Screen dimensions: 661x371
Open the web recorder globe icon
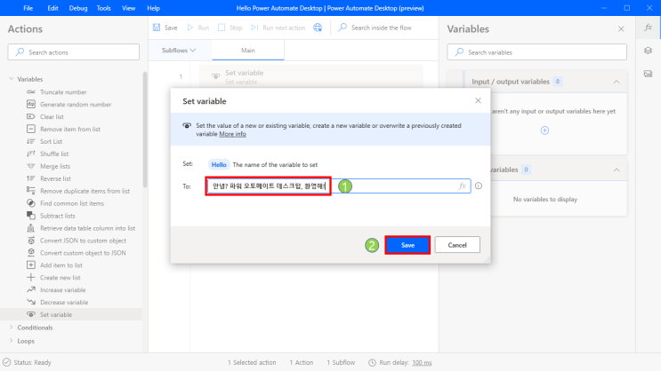318,28
